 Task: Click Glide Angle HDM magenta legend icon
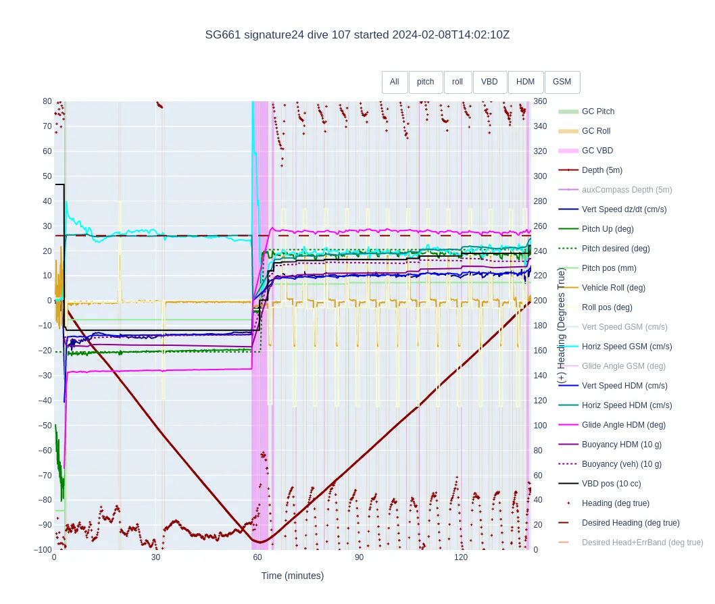point(568,425)
